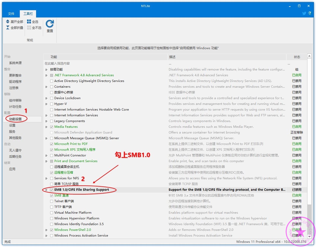Uncheck the Microsoft Print to PDF checkbox
316x247 pixels.
click(x=51, y=144)
